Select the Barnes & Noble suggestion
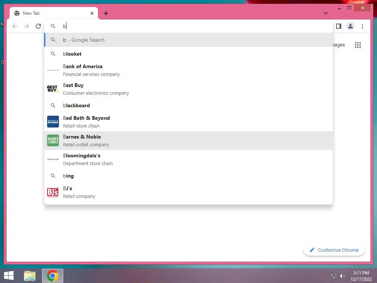 (188, 140)
